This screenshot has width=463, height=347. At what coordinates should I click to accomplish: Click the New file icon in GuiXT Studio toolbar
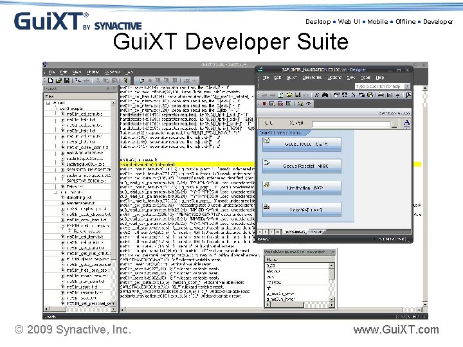51,80
